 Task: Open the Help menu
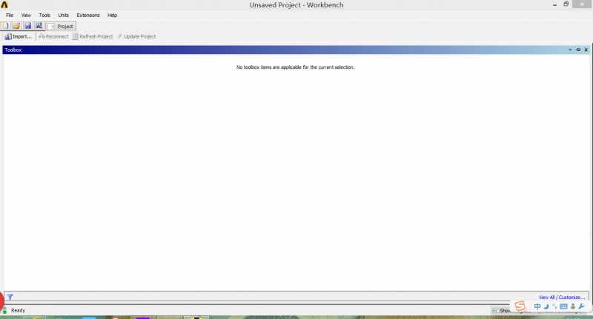point(113,15)
